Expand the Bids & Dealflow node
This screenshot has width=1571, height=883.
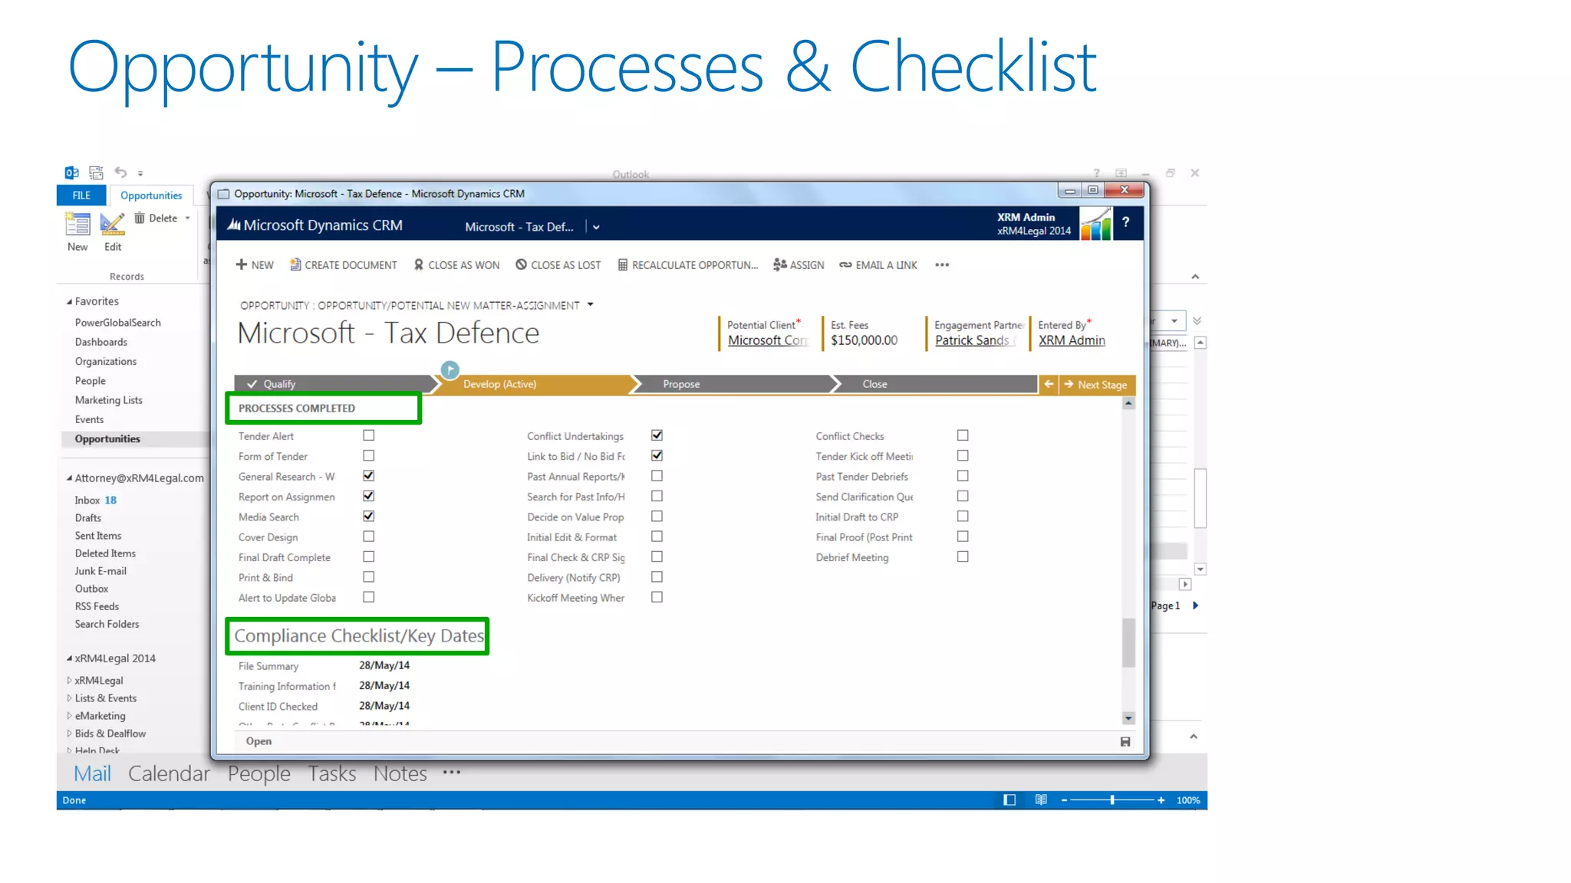coord(69,733)
